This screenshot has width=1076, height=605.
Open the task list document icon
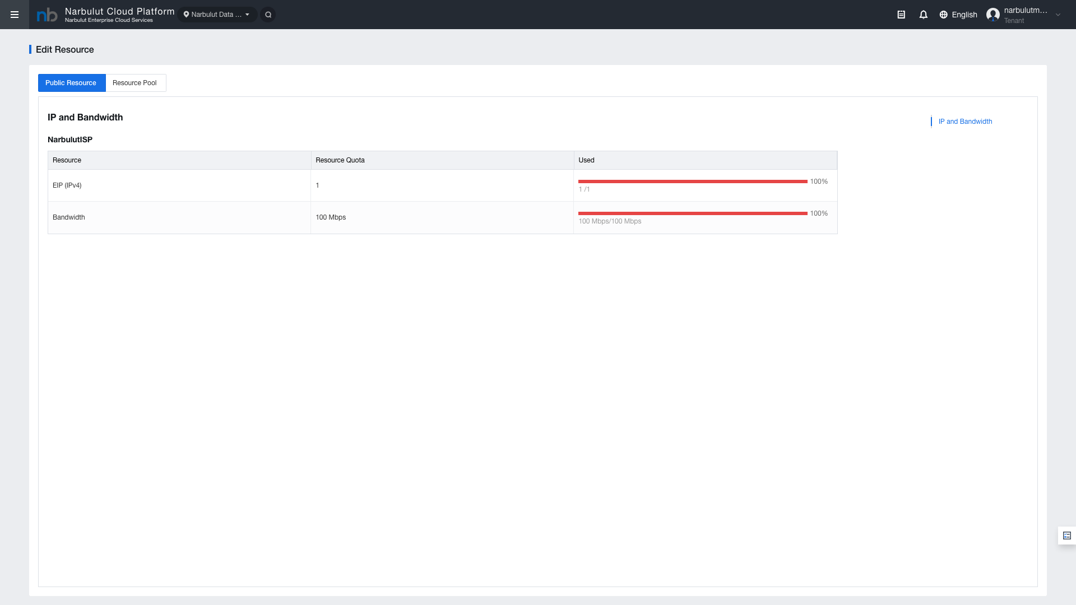click(901, 15)
